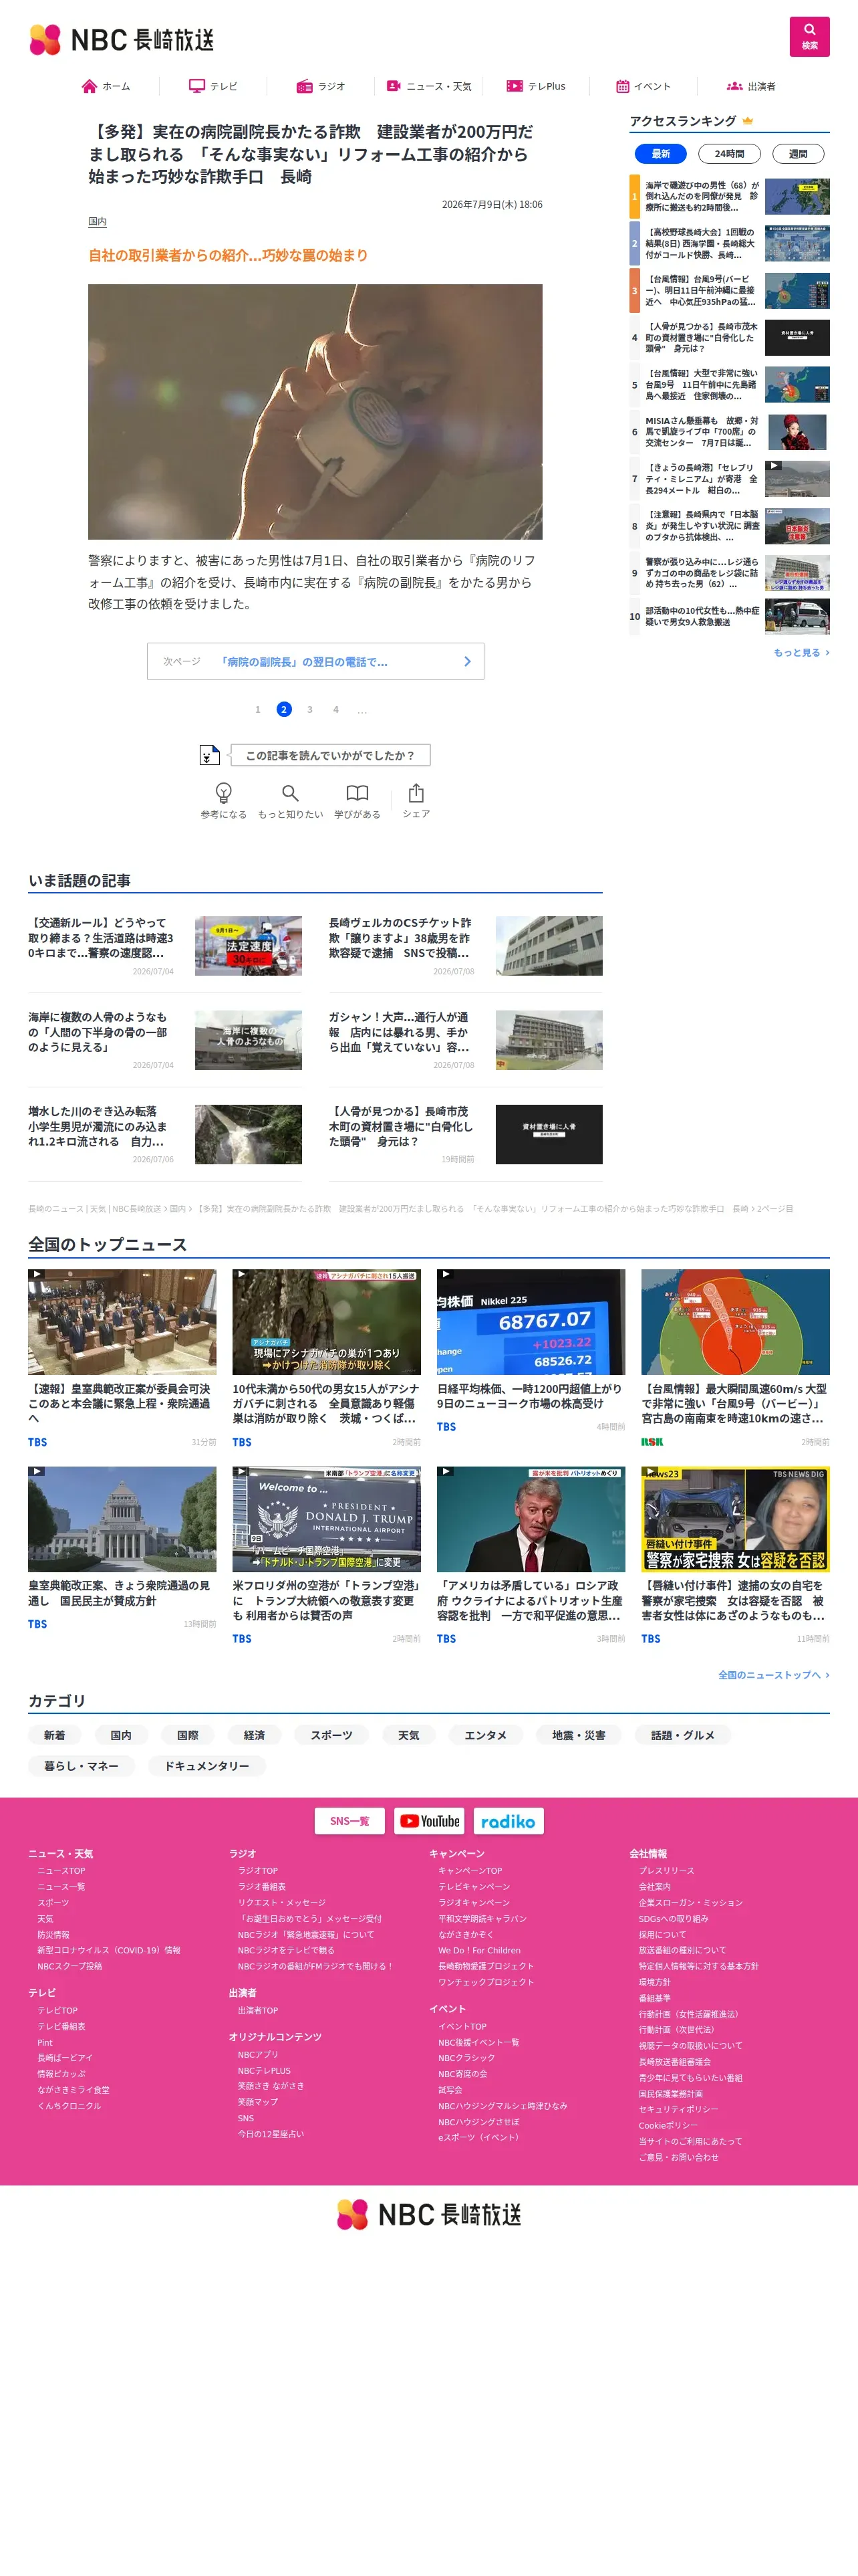Open next page 「病院の副院長」 chevron box
Screen dimensions: 858x2576
(x=315, y=661)
